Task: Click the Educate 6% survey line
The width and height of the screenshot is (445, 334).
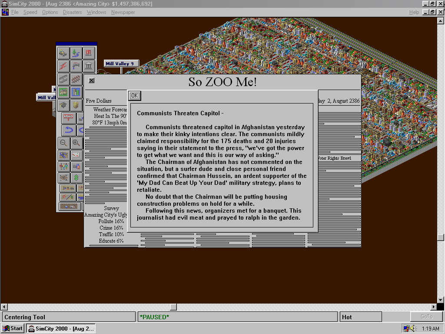Action: [x=111, y=241]
